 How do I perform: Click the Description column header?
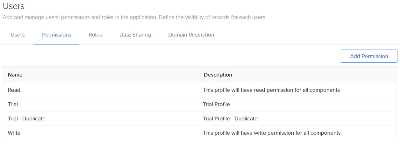point(218,75)
